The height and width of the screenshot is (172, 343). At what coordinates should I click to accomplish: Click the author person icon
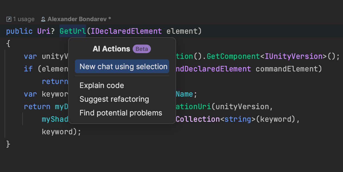[43, 19]
